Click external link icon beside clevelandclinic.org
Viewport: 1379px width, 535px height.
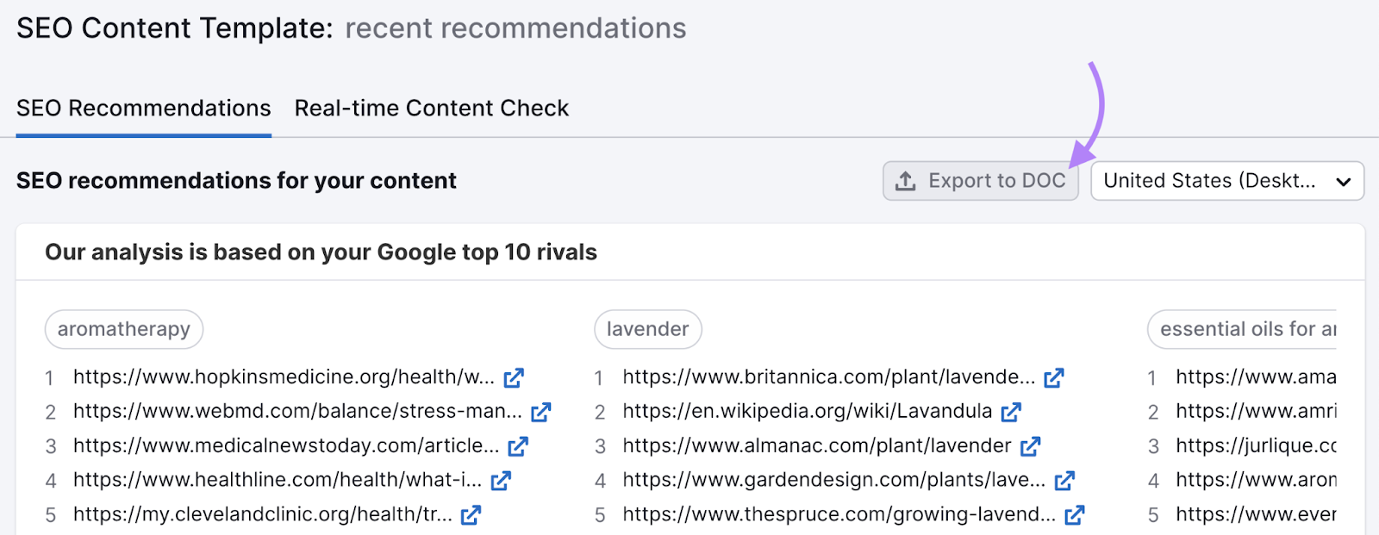tap(471, 515)
